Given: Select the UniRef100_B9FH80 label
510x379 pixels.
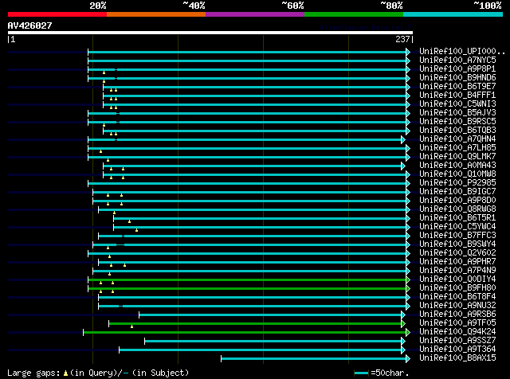Looking at the screenshot, I should click(457, 288).
